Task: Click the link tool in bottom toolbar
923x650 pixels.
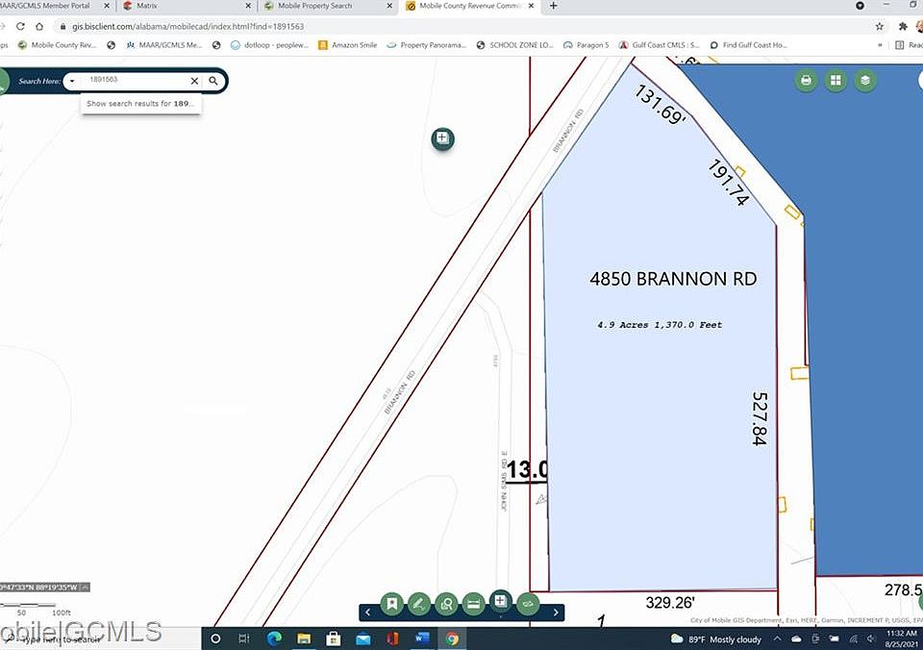Action: pos(528,604)
